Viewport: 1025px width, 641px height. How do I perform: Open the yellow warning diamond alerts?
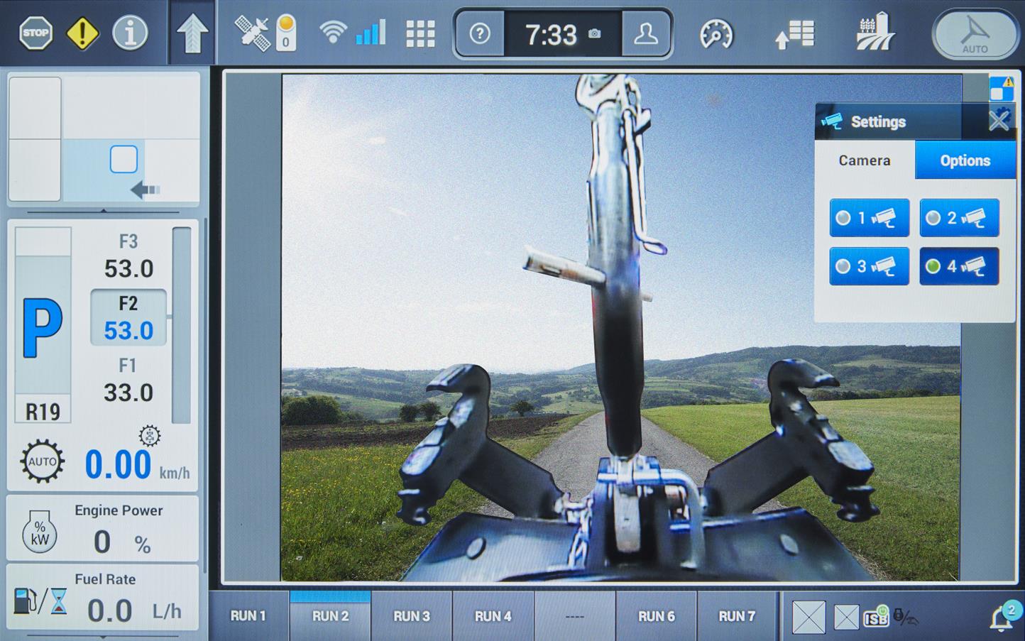(x=82, y=33)
